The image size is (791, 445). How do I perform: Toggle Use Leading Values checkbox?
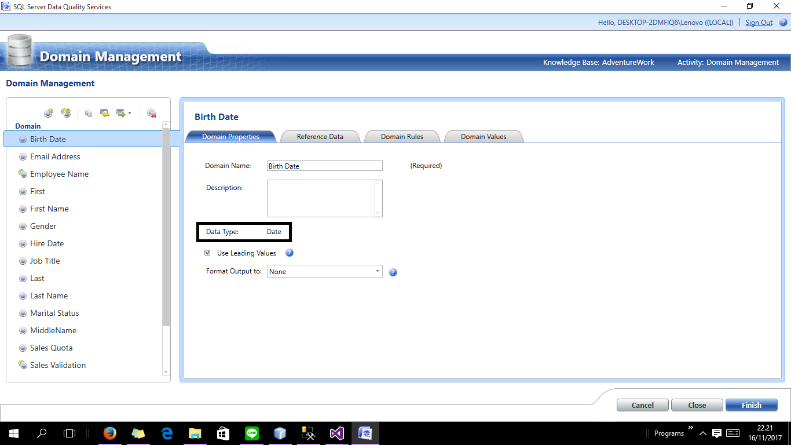[207, 253]
